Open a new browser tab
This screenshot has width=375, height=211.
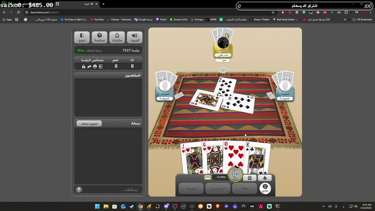click(103, 4)
